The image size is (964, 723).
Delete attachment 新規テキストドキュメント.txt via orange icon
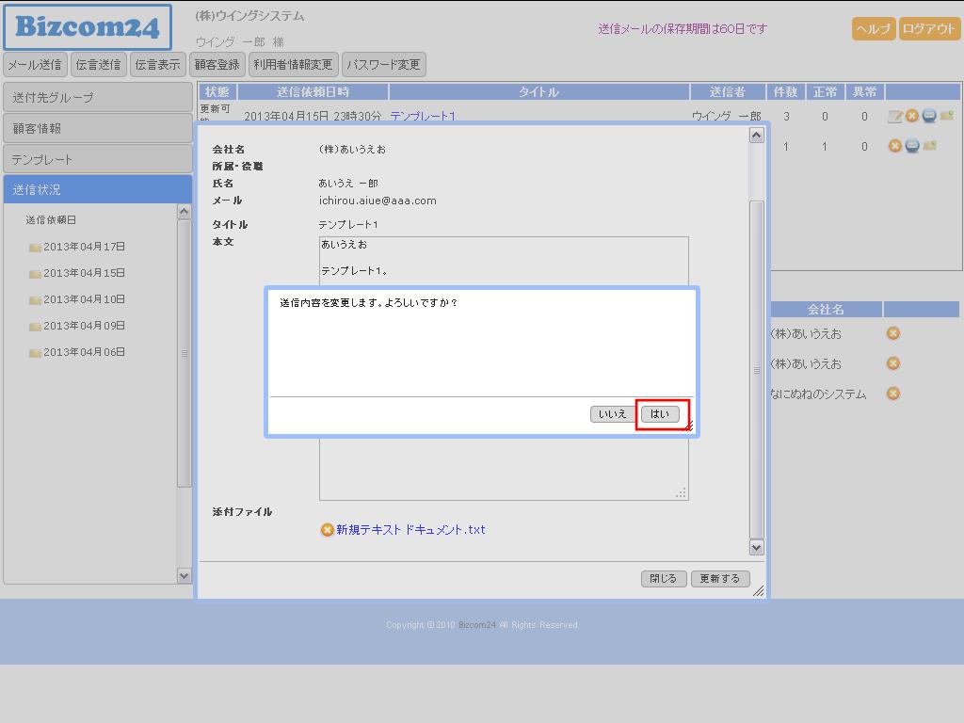(x=327, y=530)
